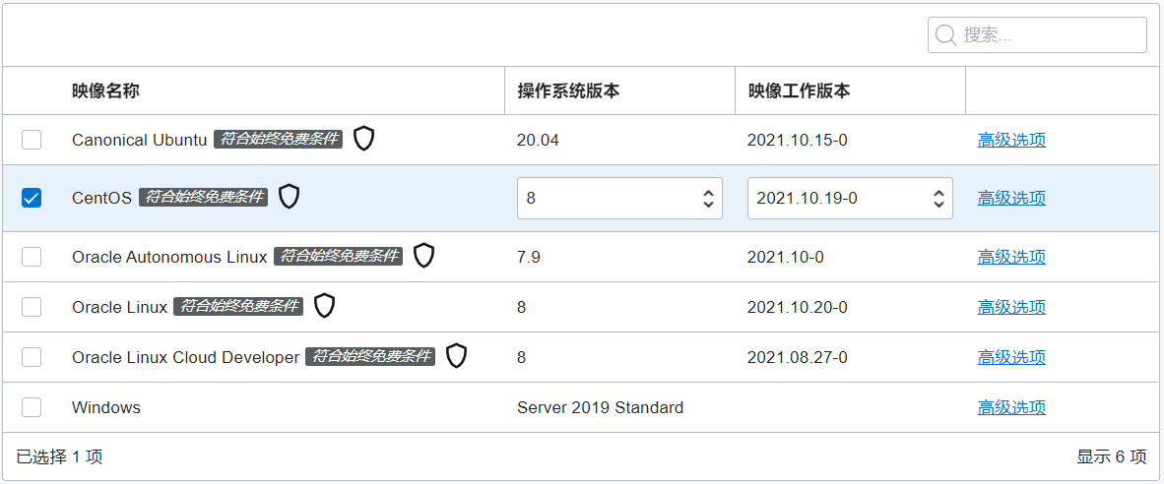Click 高级选项 link for Canonical Ubuntu
The width and height of the screenshot is (1164, 484).
(x=1011, y=140)
